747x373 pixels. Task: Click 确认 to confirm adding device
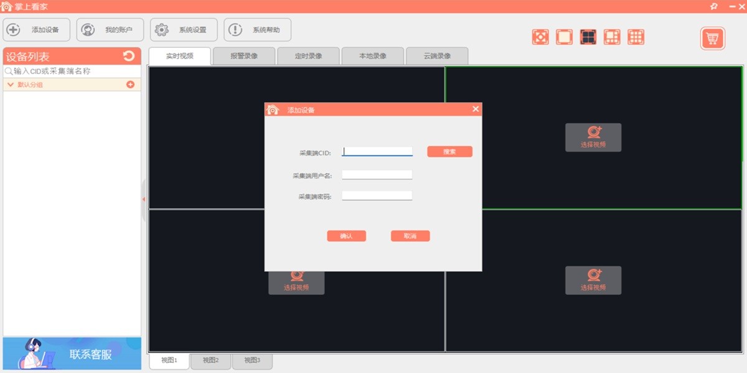[346, 236]
